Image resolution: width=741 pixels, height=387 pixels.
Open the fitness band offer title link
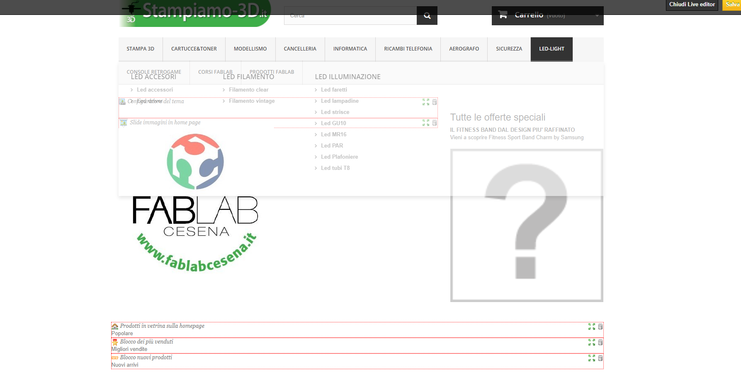click(513, 130)
